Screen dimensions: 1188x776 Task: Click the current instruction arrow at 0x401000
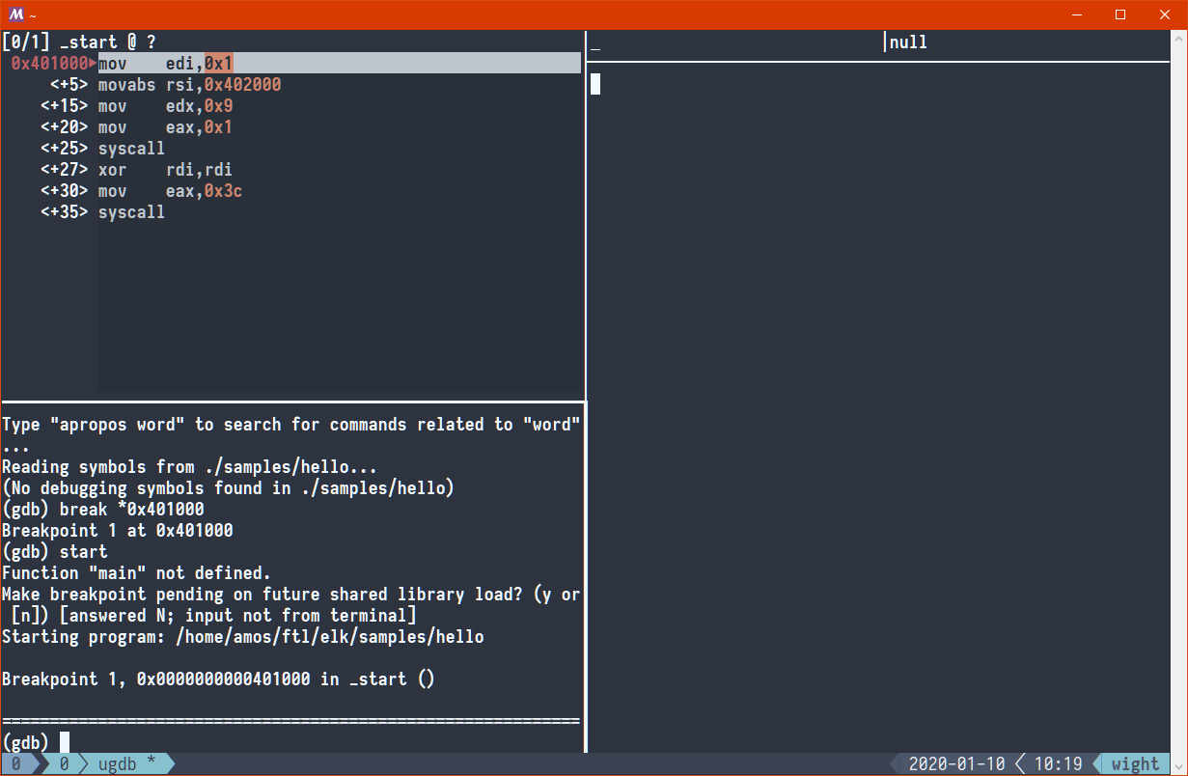point(93,64)
